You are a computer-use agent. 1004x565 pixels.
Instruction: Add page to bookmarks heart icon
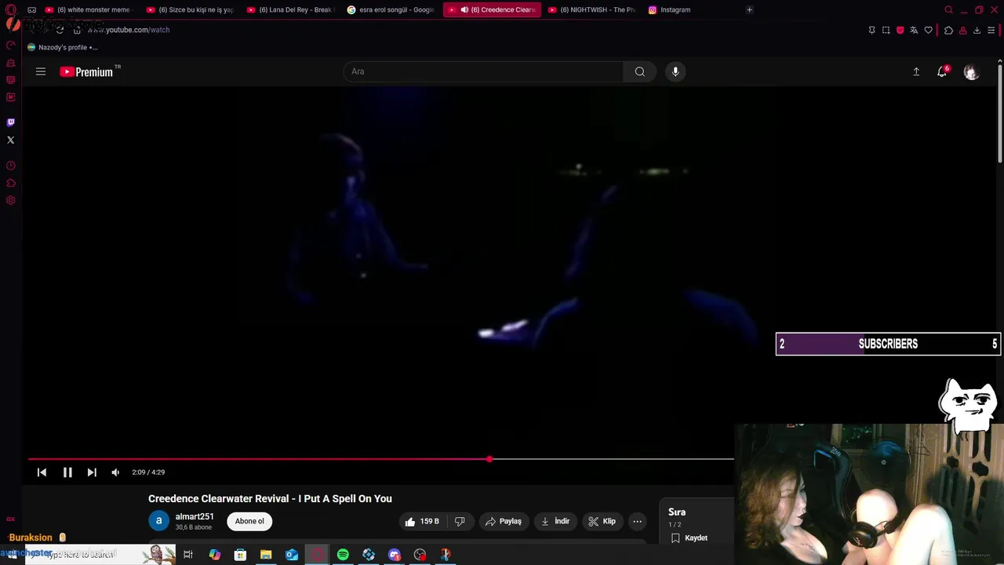point(929,30)
